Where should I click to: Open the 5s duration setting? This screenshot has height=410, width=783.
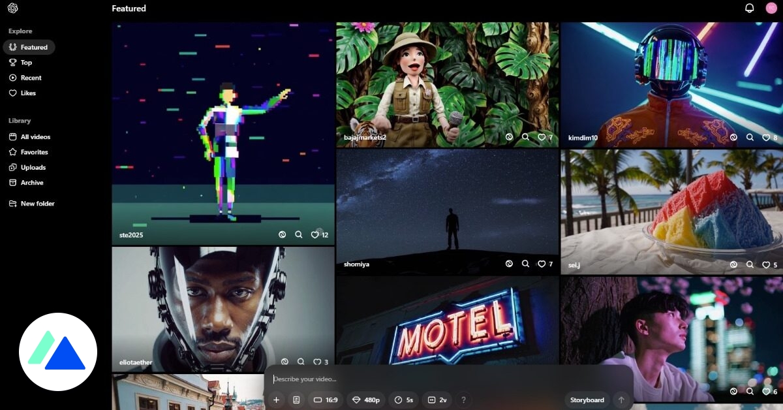tap(403, 400)
